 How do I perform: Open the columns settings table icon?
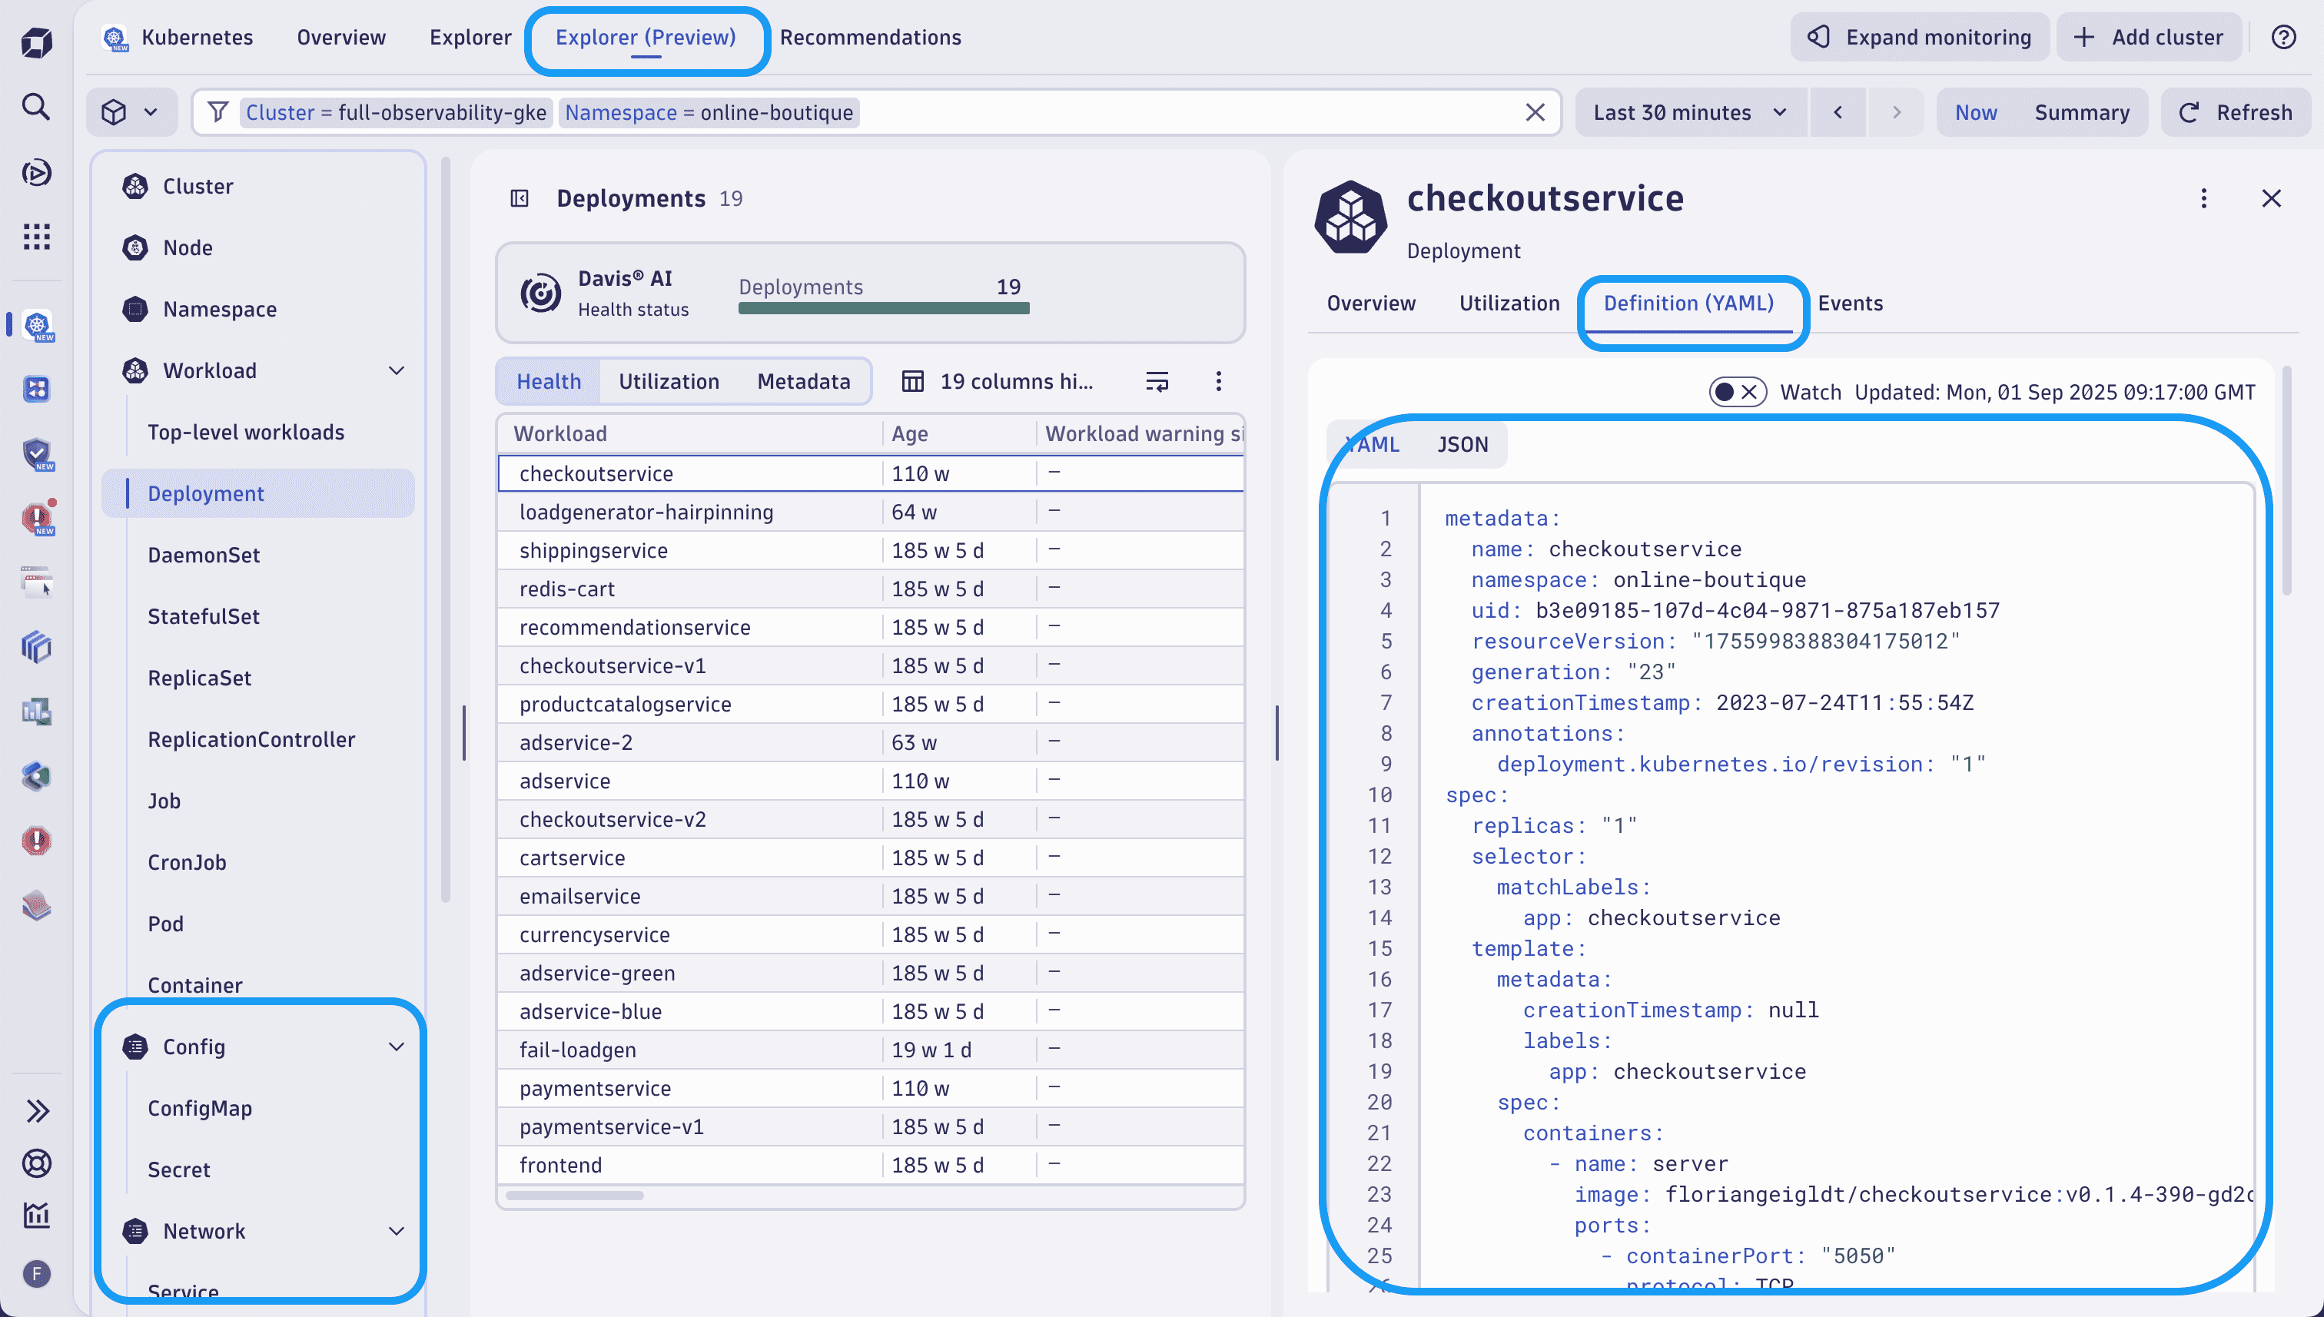coord(913,381)
